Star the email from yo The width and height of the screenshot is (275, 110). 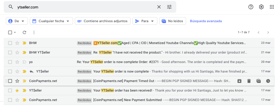17,62
